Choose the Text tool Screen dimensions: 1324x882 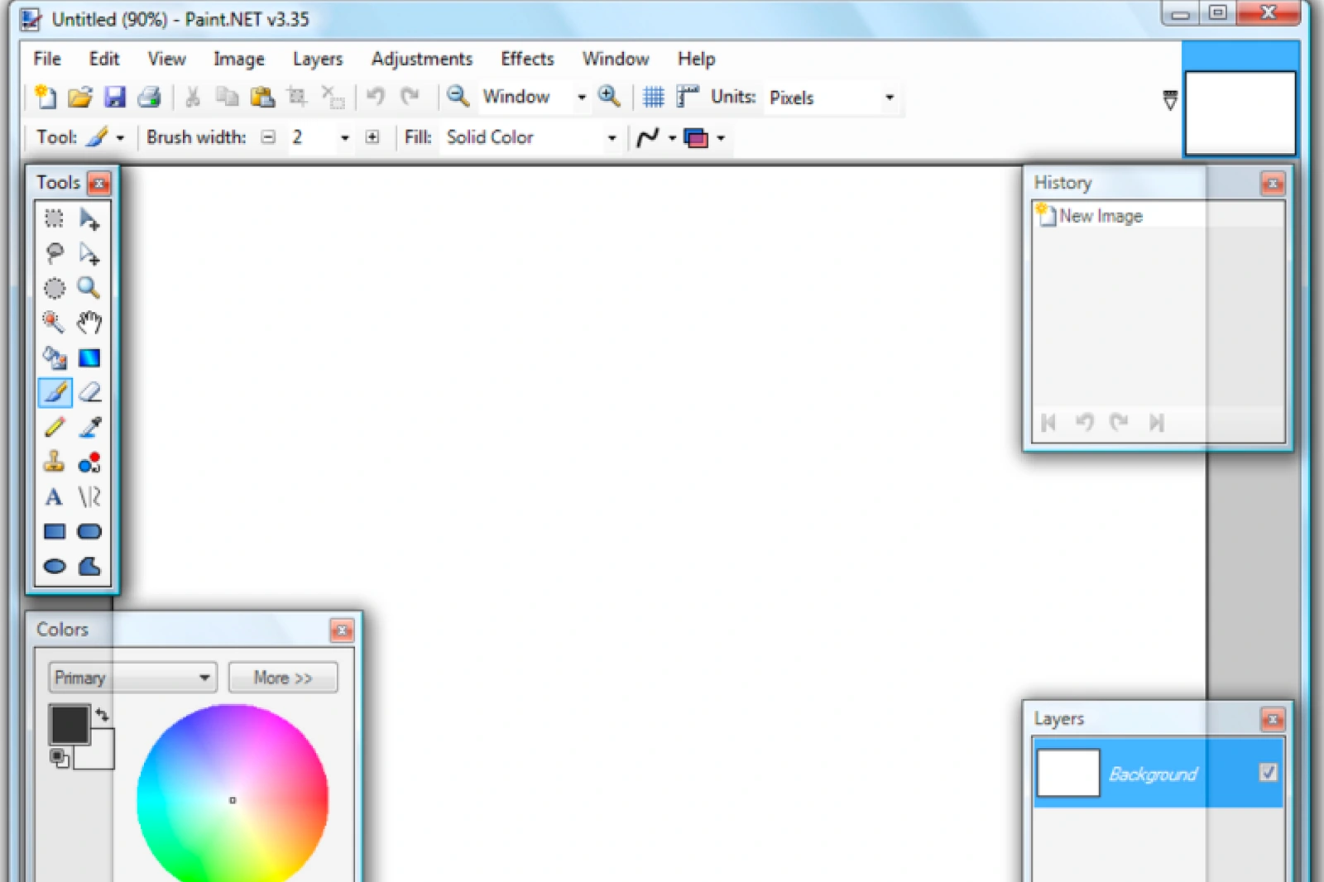[x=54, y=497]
